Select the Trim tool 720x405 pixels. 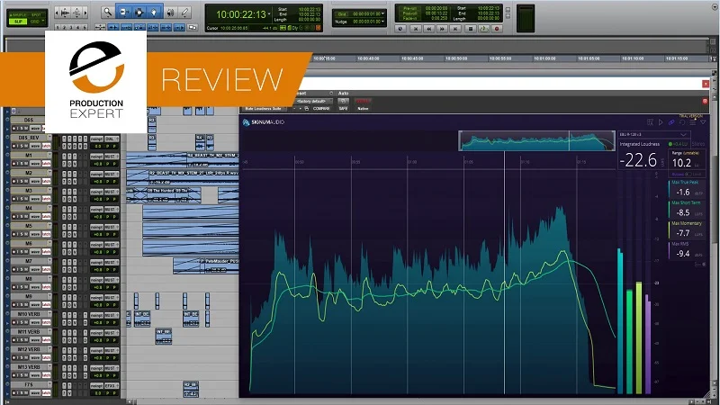[x=124, y=13]
